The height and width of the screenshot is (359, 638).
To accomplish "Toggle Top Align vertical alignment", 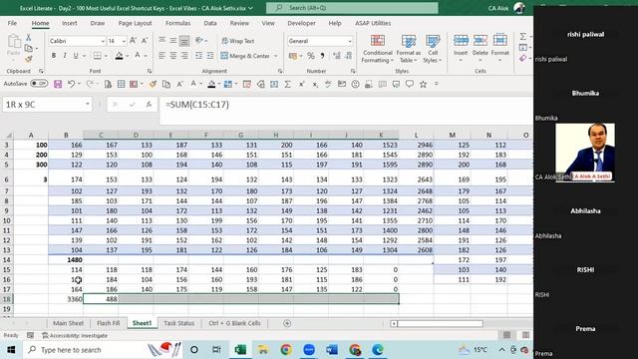I will coord(161,41).
